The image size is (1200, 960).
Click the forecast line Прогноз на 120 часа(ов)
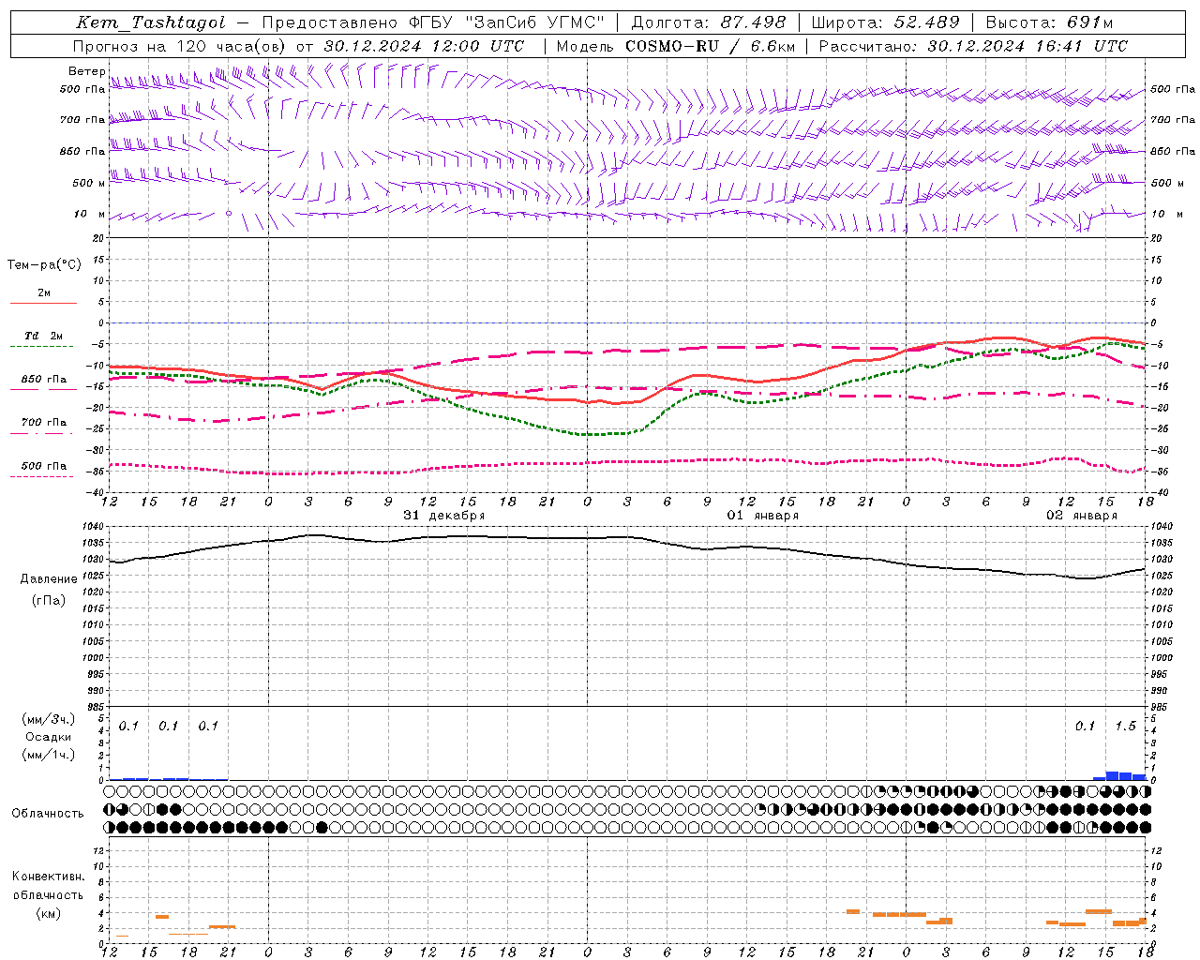(x=181, y=46)
